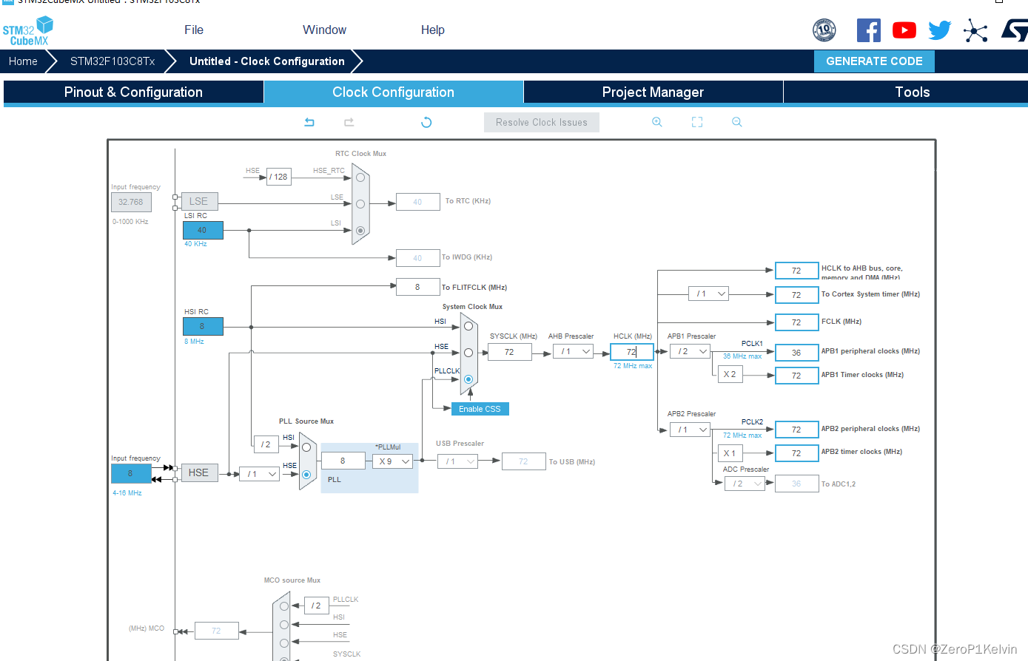Open the Window menu
The width and height of the screenshot is (1028, 661).
324,30
